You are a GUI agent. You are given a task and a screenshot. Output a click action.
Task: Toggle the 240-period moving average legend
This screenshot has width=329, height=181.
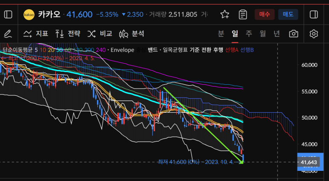(x=101, y=50)
